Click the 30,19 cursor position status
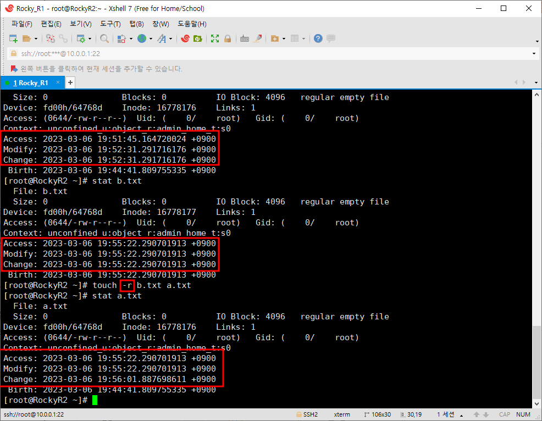 click(411, 414)
